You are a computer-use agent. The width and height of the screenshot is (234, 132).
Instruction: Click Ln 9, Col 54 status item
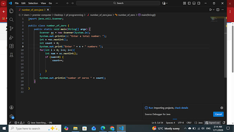158,123
